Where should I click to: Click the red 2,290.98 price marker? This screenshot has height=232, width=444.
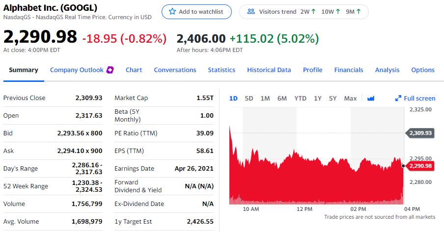(x=420, y=166)
